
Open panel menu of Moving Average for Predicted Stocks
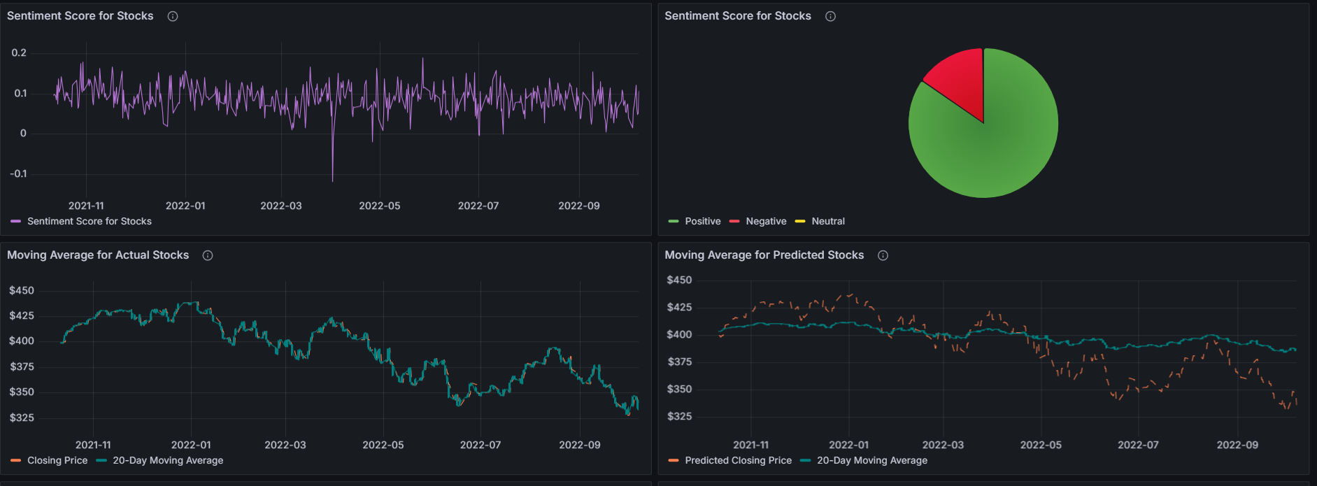pyautogui.click(x=764, y=255)
